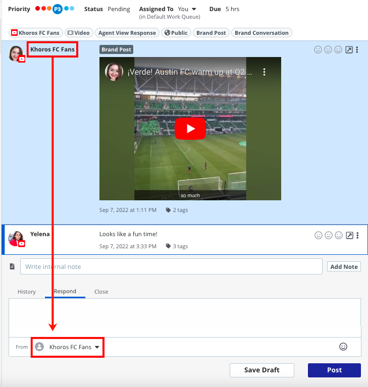This screenshot has width=368, height=387.
Task: Click the Looks like a fun time! comment
Action: click(x=128, y=234)
